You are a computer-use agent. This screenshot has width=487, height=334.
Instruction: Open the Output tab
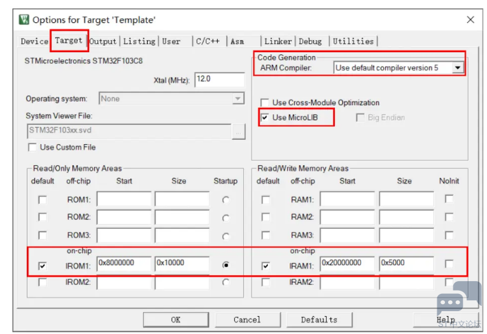click(x=102, y=41)
